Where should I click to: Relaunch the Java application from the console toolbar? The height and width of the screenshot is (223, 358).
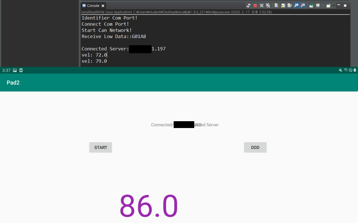pyautogui.click(x=249, y=5)
